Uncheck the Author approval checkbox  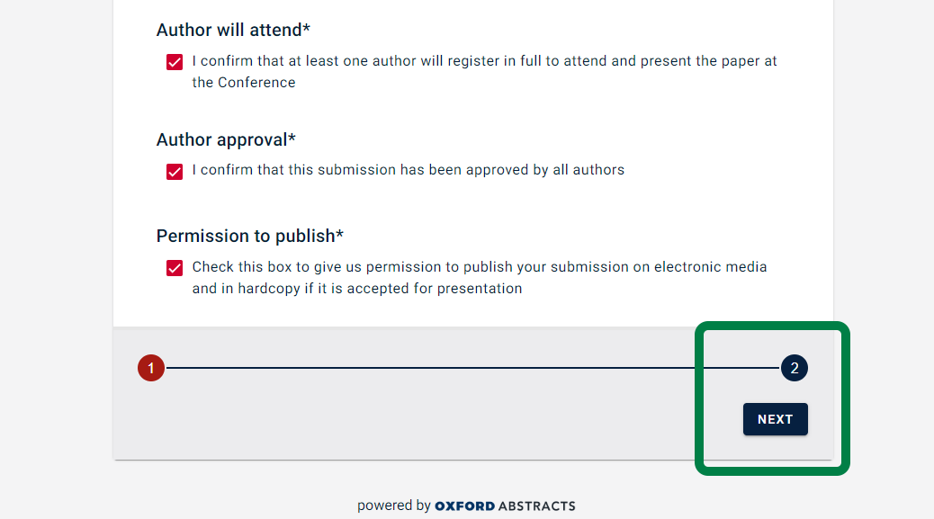tap(175, 171)
